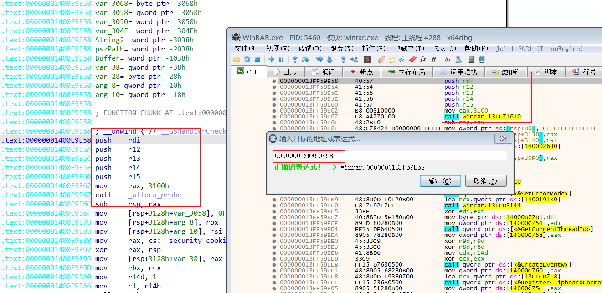Open the 调试(D) menu
The width and height of the screenshot is (602, 293).
coord(310,49)
